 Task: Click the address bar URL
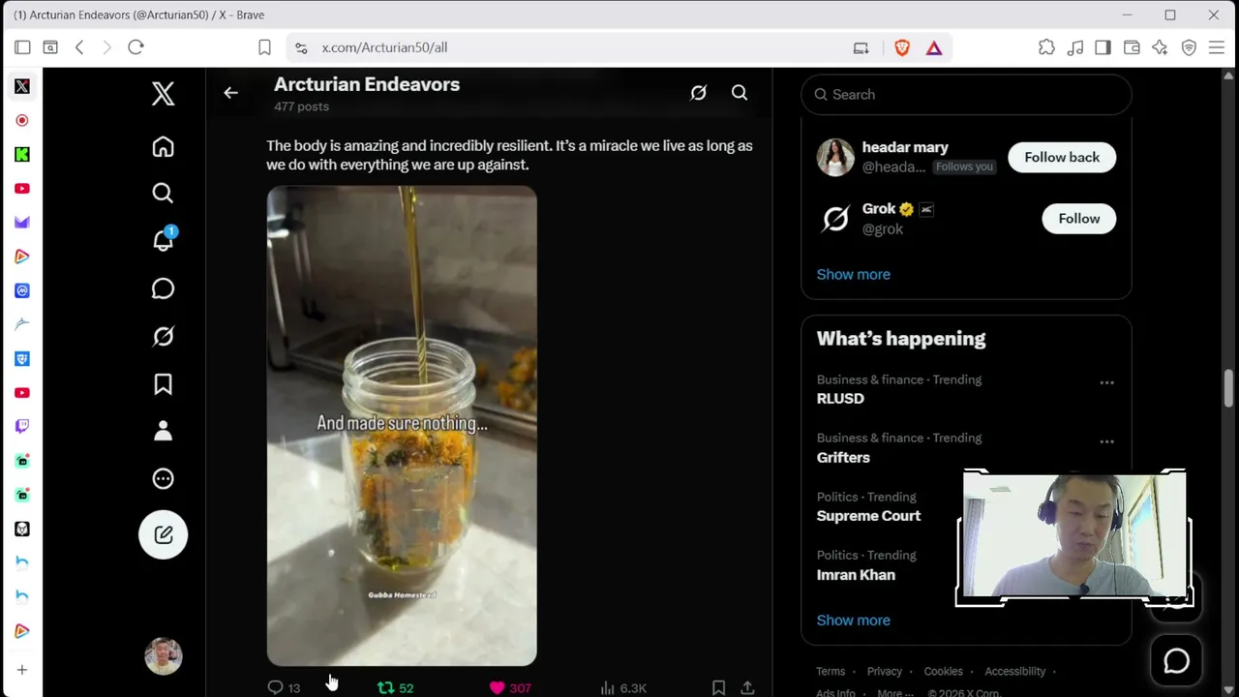(x=384, y=47)
